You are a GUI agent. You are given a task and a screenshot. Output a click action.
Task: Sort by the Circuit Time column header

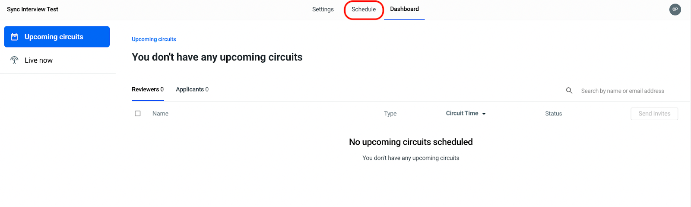(462, 113)
